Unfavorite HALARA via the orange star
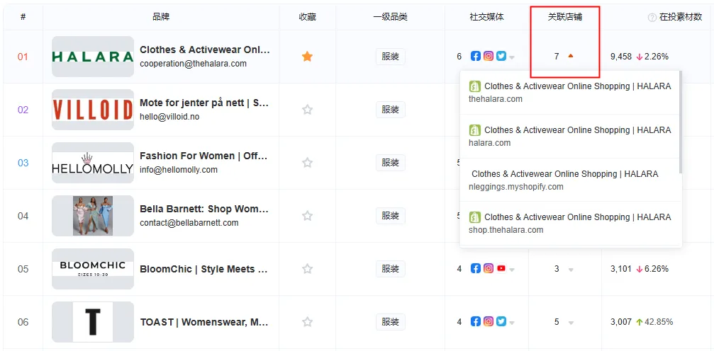The height and width of the screenshot is (351, 714). coord(307,57)
